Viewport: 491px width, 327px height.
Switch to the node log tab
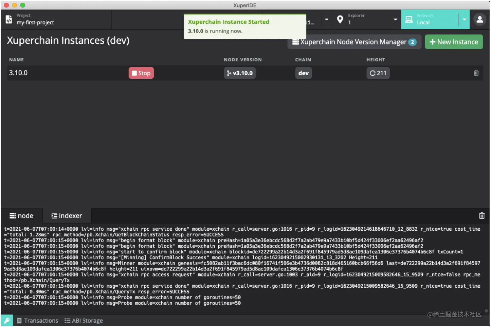click(21, 216)
